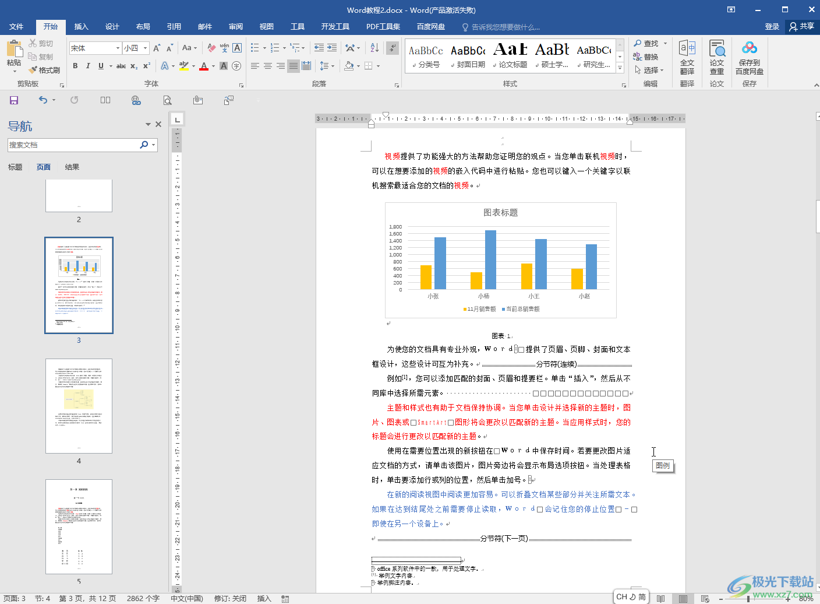The image size is (820, 604).
Task: Click Find (查找) button
Action: (x=646, y=44)
